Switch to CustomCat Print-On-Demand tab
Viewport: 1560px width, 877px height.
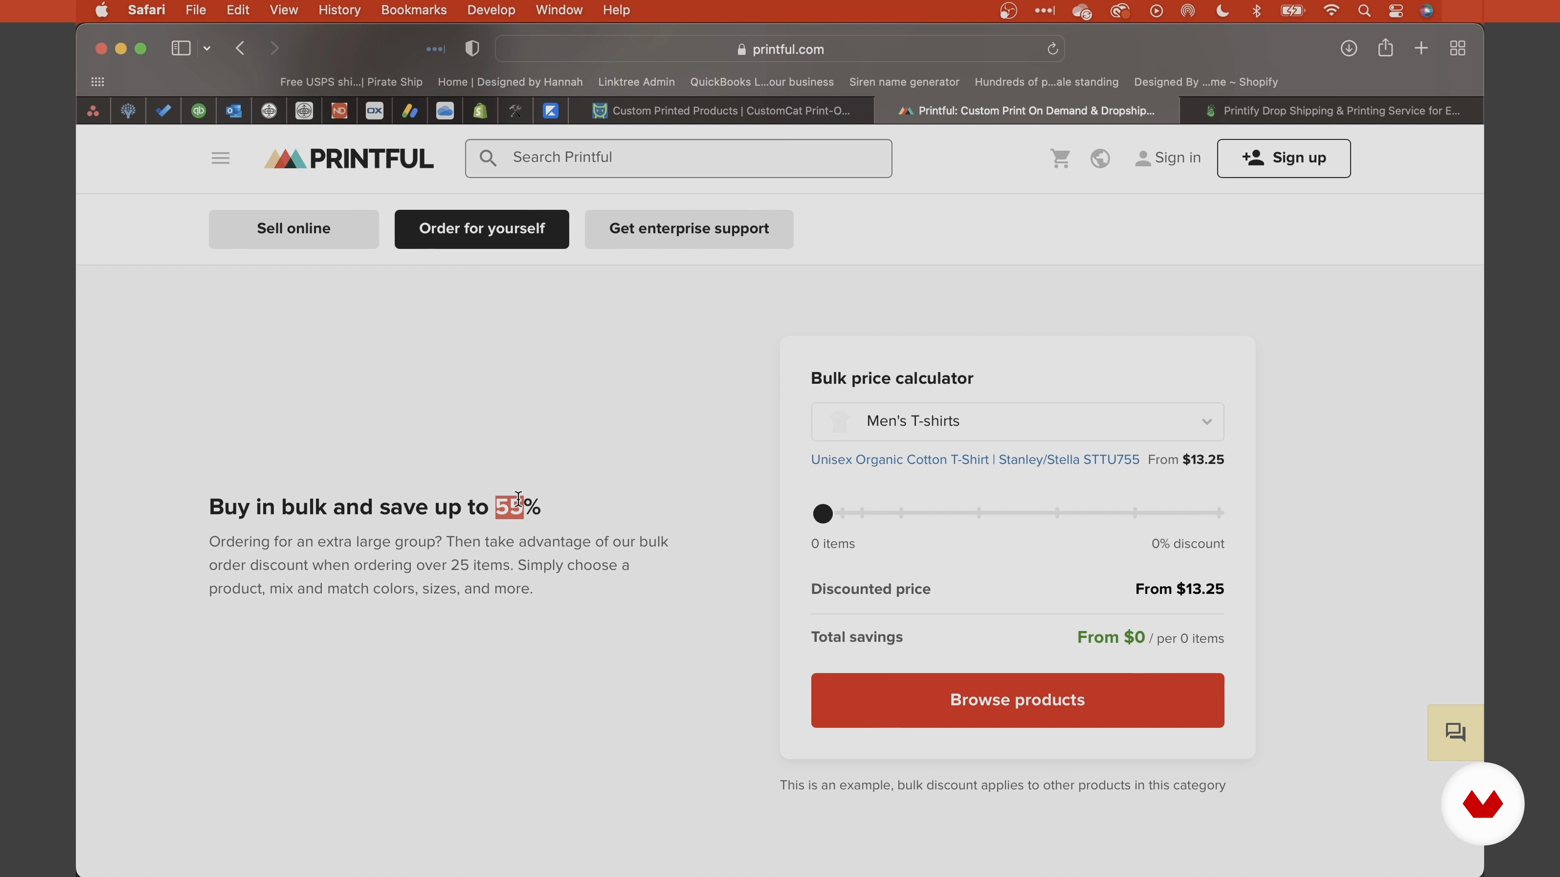[722, 111]
